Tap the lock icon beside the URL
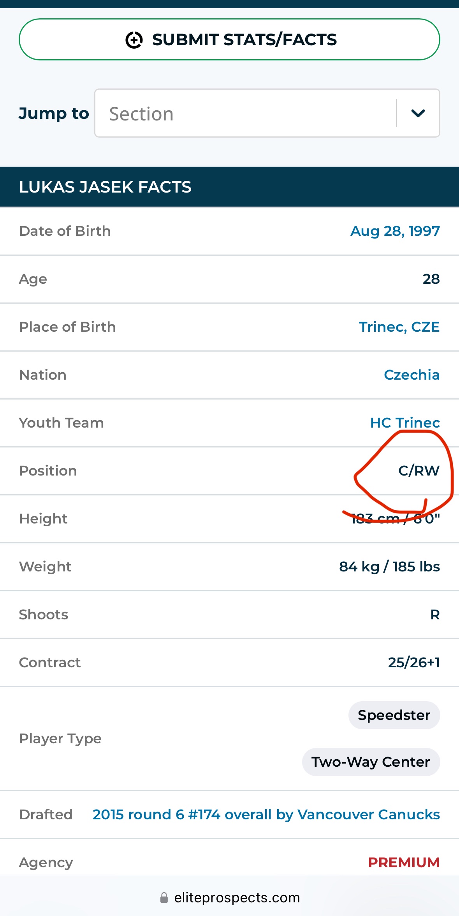The height and width of the screenshot is (916, 459). (164, 898)
